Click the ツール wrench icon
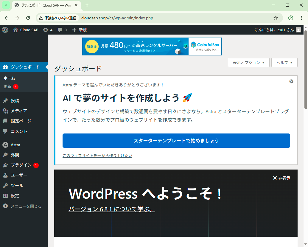Viewport: 308px width, 247px height. 5,186
